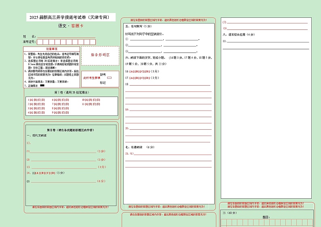Click the first blank of item ①
Image resolution: width=321 pixels, height=227 pixels.
(x=146, y=39)
